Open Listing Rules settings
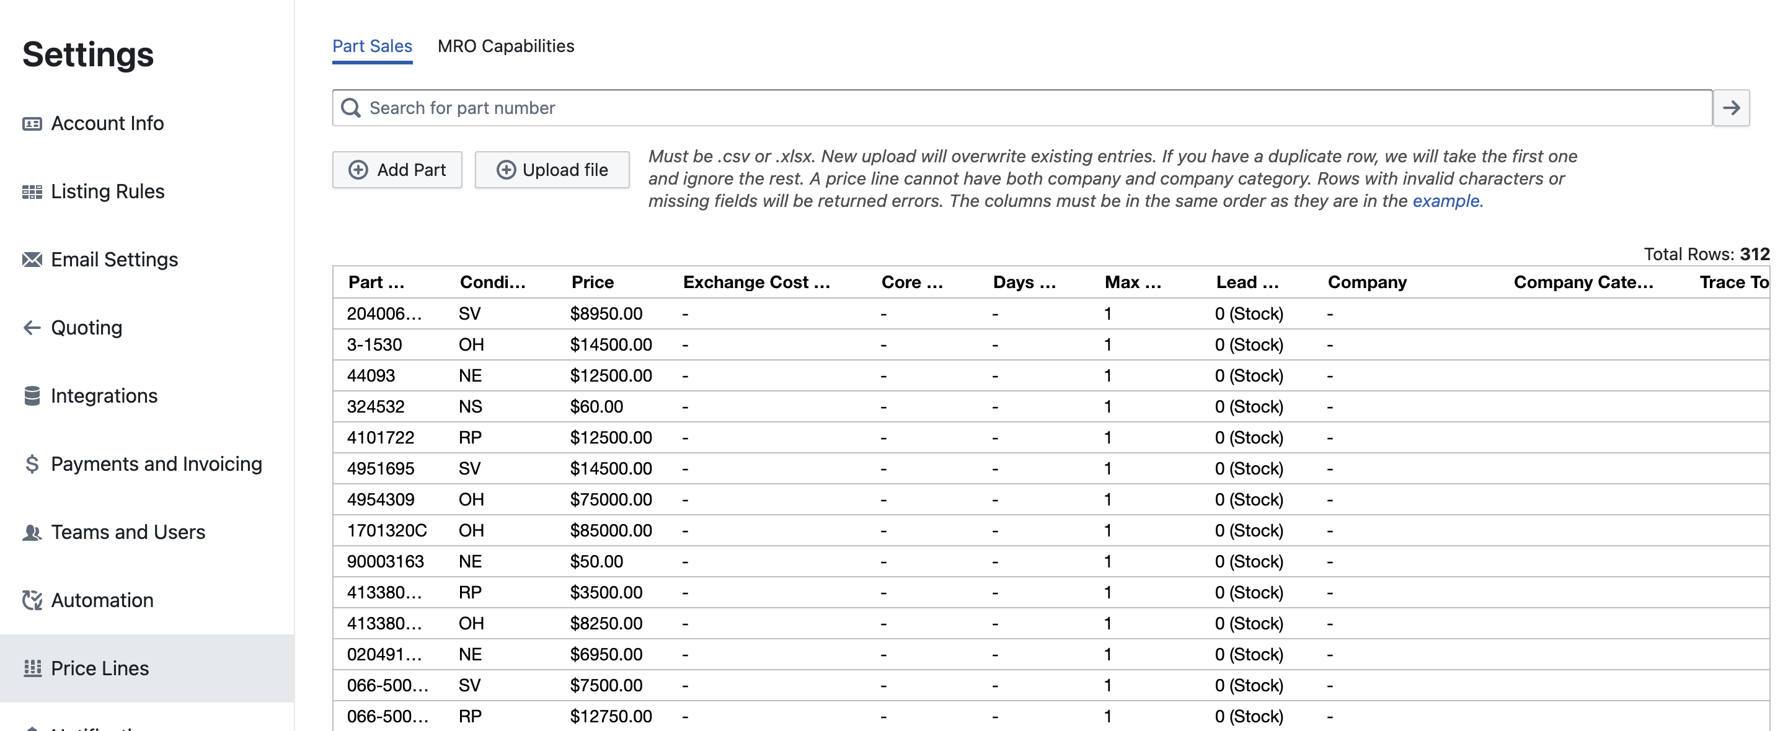 pos(108,191)
